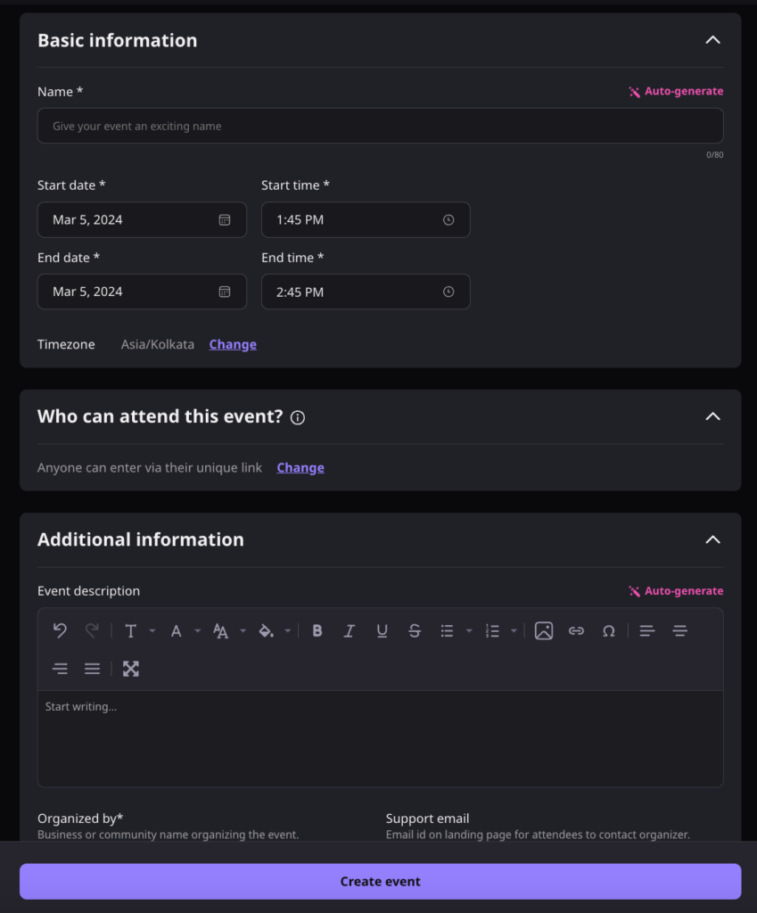Align description text left
This screenshot has width=757, height=913.
click(647, 630)
